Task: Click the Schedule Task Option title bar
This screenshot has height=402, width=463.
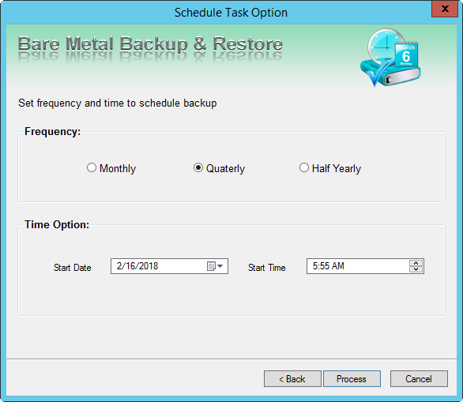Action: coord(231,13)
